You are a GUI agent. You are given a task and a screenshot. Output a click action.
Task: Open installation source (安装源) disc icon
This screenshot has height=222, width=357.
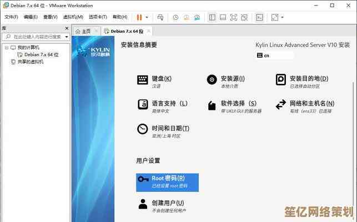212,80
